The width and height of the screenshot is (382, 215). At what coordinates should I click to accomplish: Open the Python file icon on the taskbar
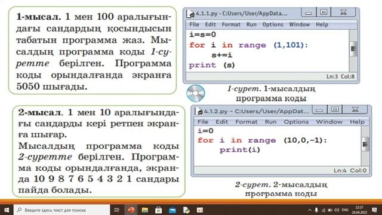(x=186, y=210)
